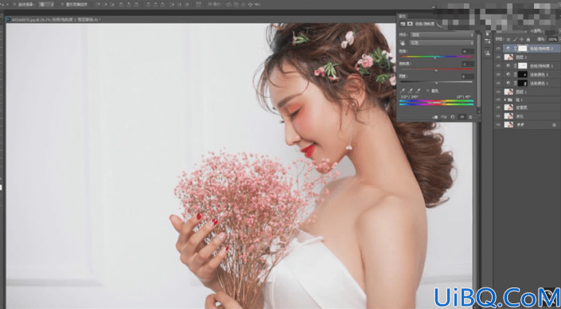This screenshot has height=309, width=561.
Task: Hide the 图层 2 layer
Action: [498, 57]
